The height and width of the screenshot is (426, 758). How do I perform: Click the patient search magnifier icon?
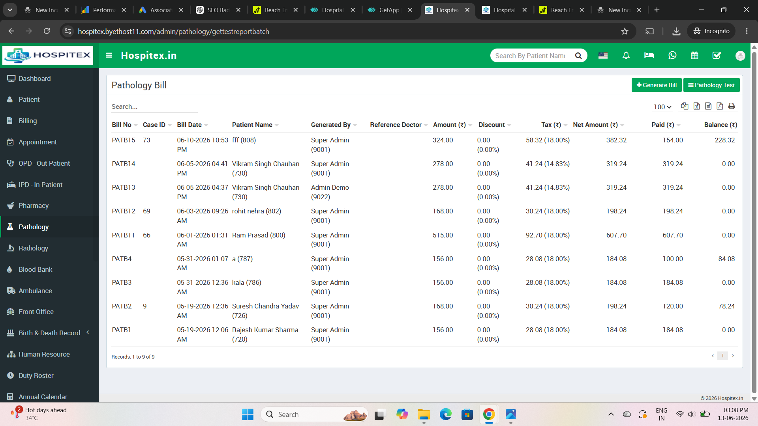[578, 56]
